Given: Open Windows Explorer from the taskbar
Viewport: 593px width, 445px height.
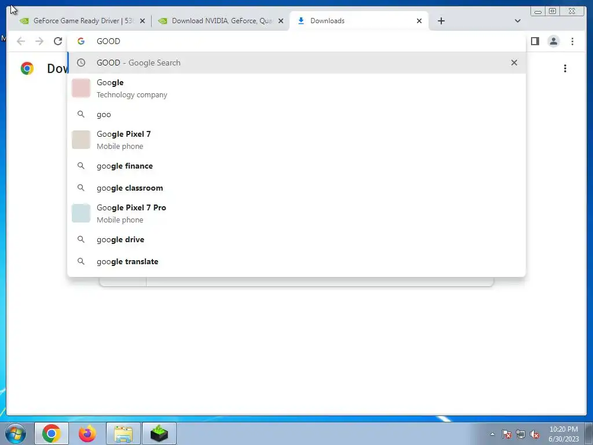Looking at the screenshot, I should 123,433.
